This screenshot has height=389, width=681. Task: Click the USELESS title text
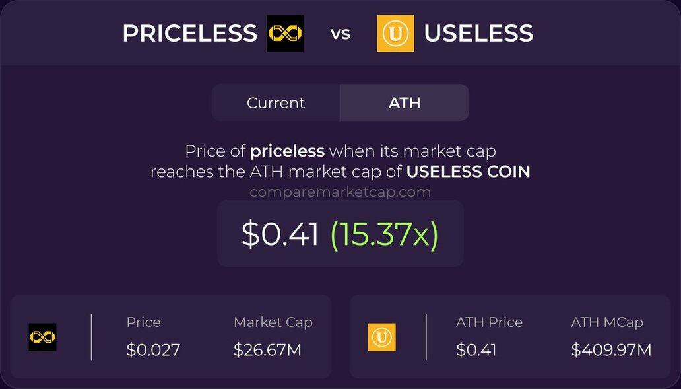click(478, 33)
